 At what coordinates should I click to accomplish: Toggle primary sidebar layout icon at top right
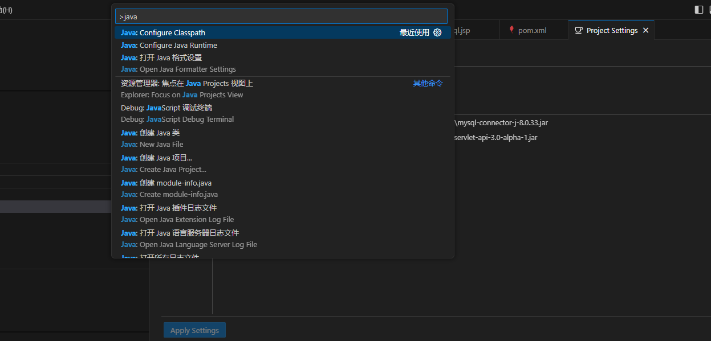pyautogui.click(x=698, y=10)
